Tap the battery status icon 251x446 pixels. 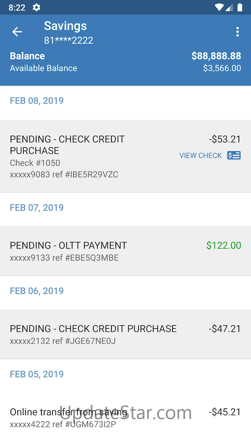coord(240,7)
